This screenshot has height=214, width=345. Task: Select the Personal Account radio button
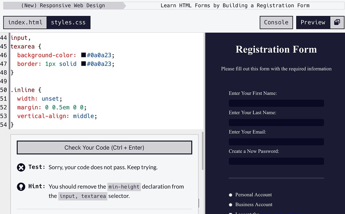coord(230,195)
